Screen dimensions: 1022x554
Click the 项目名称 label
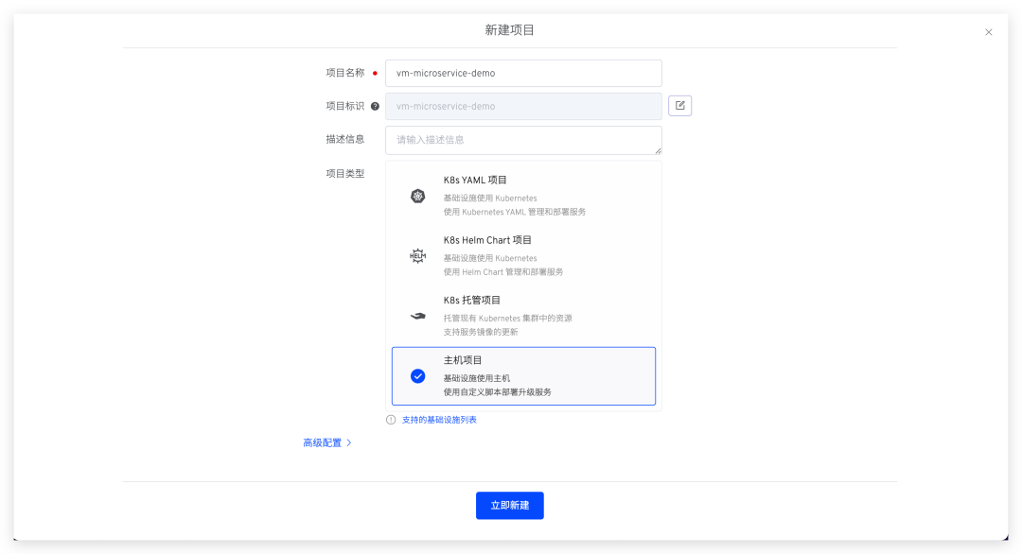tap(344, 73)
